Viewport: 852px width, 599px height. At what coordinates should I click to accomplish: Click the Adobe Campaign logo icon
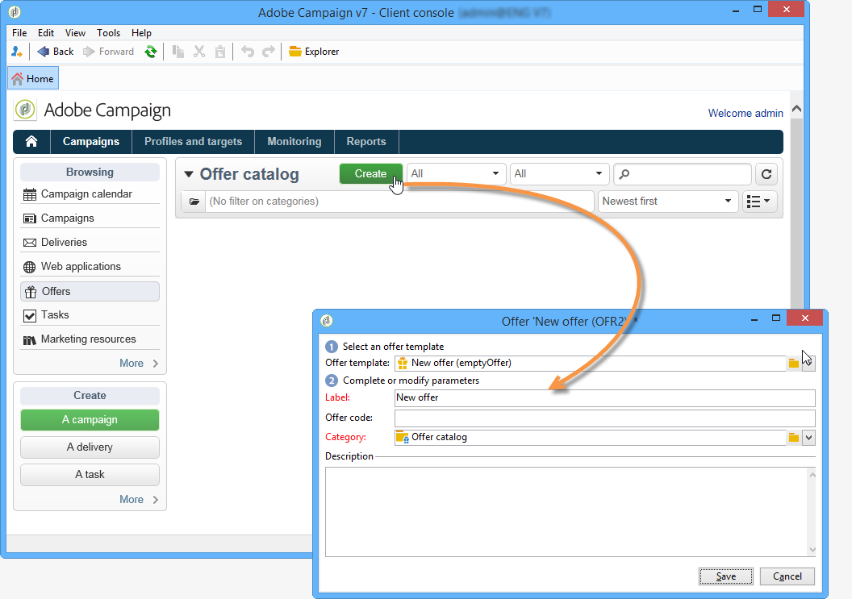coord(25,110)
